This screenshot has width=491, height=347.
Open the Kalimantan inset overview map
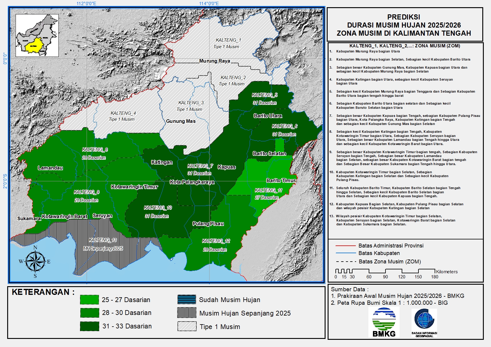pyautogui.click(x=37, y=35)
